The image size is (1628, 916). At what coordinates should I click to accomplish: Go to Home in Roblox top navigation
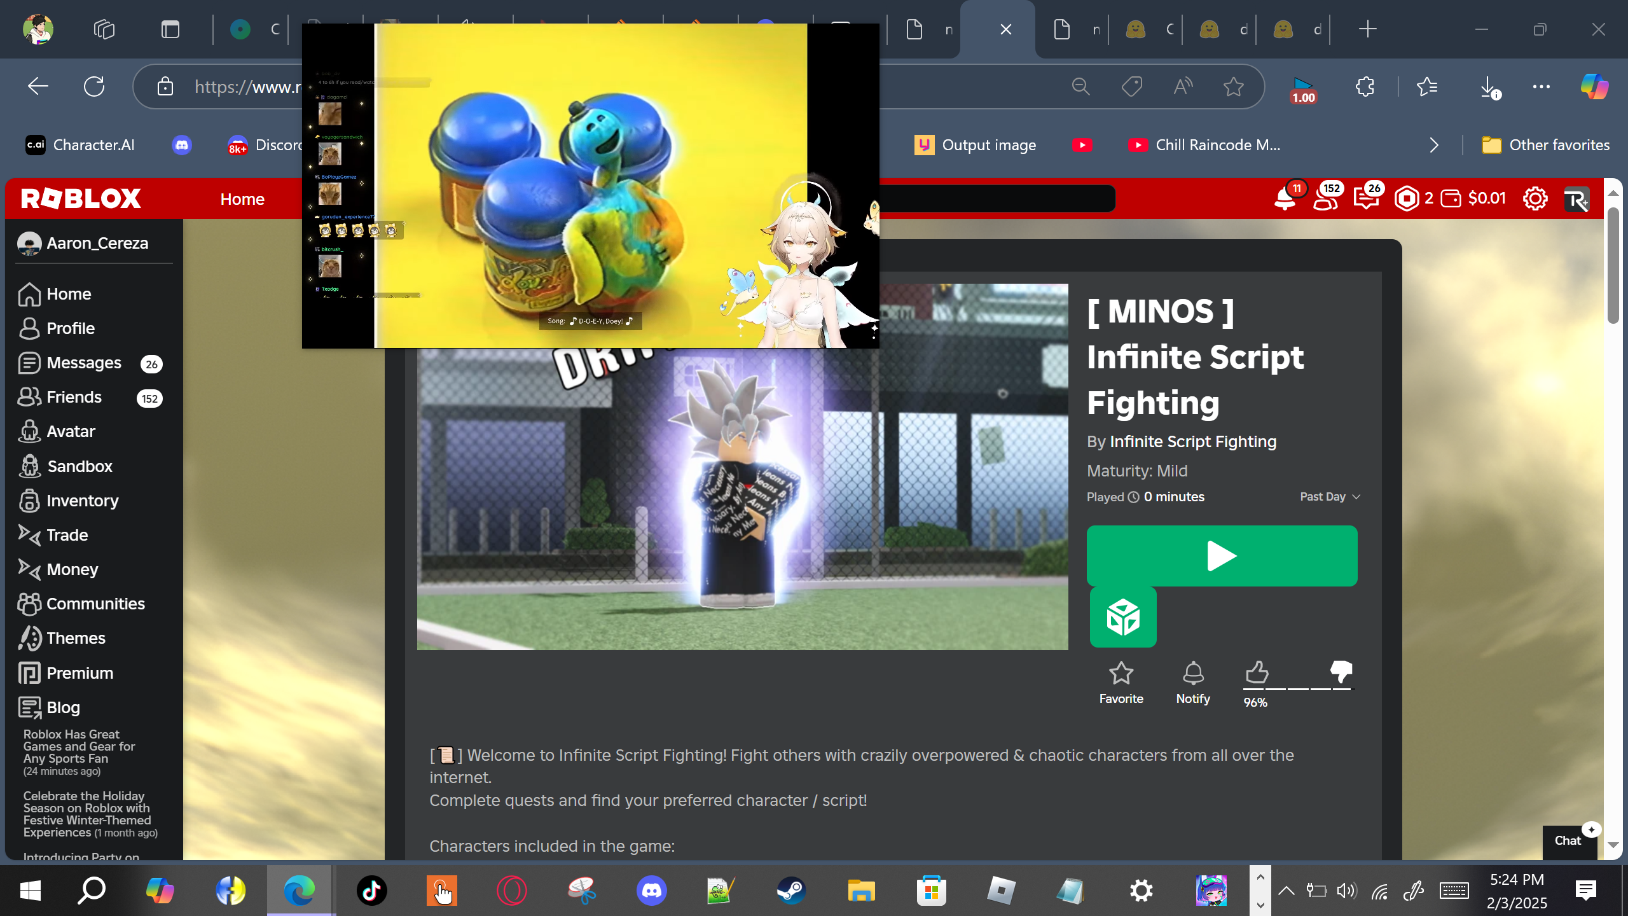pyautogui.click(x=242, y=199)
